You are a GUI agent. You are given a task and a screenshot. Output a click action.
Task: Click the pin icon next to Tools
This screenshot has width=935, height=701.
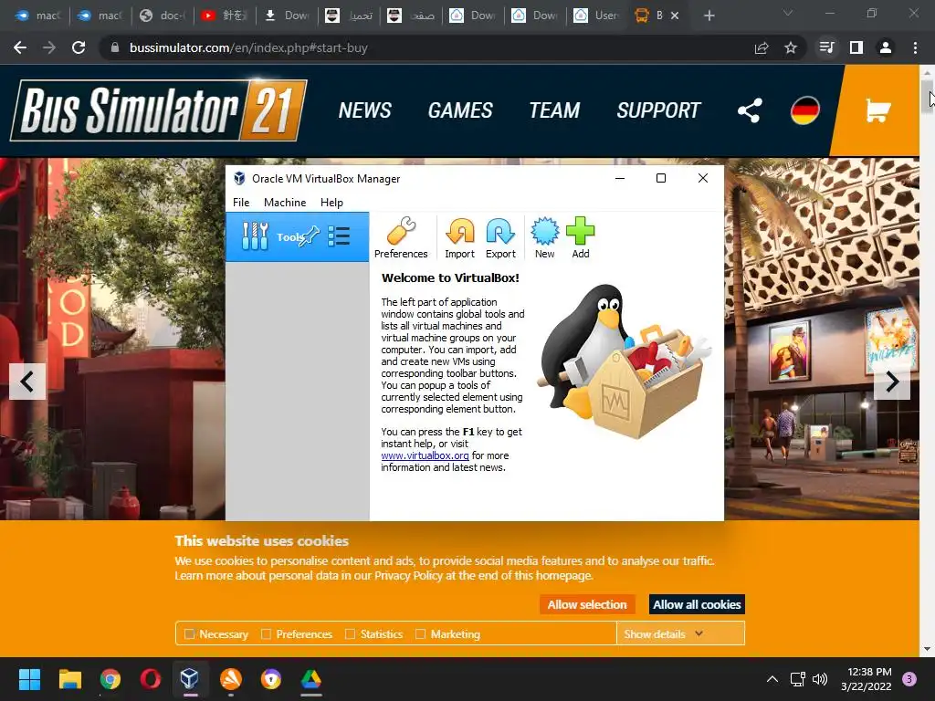(310, 236)
